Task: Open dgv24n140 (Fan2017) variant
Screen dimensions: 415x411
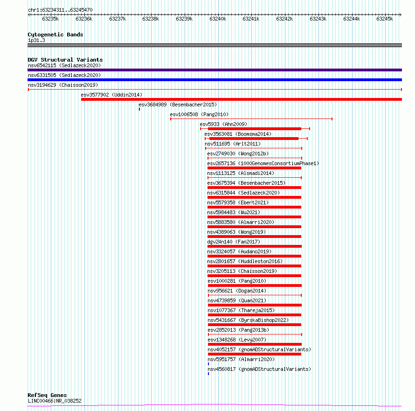Action: point(234,242)
